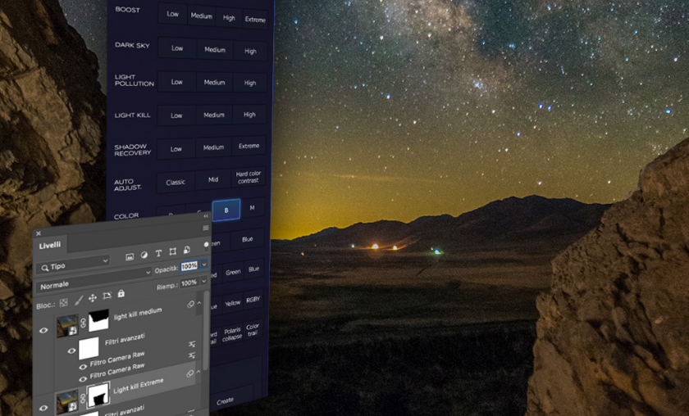Click lock image pixels brush icon

tap(79, 301)
